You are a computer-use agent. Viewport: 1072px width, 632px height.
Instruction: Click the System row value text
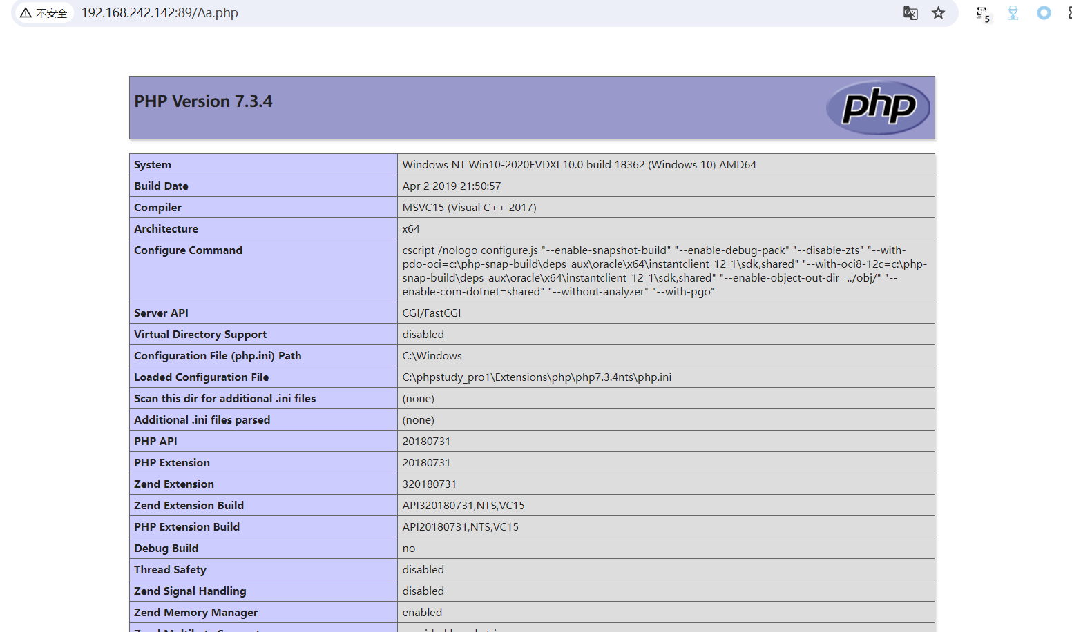tap(580, 164)
